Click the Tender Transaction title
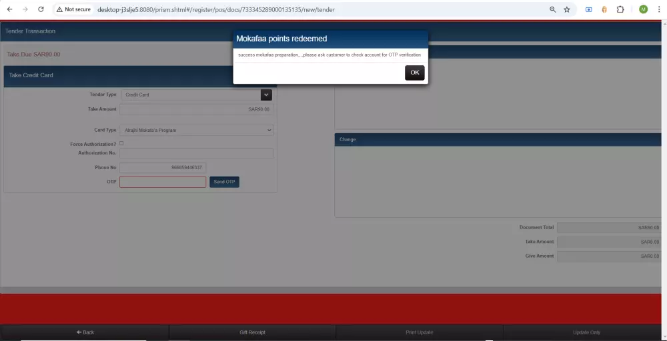The image size is (667, 341). coord(30,31)
